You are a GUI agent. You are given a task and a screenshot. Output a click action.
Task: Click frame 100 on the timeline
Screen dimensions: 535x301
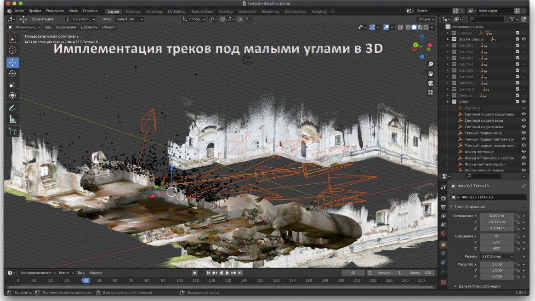pyautogui.click(x=180, y=280)
